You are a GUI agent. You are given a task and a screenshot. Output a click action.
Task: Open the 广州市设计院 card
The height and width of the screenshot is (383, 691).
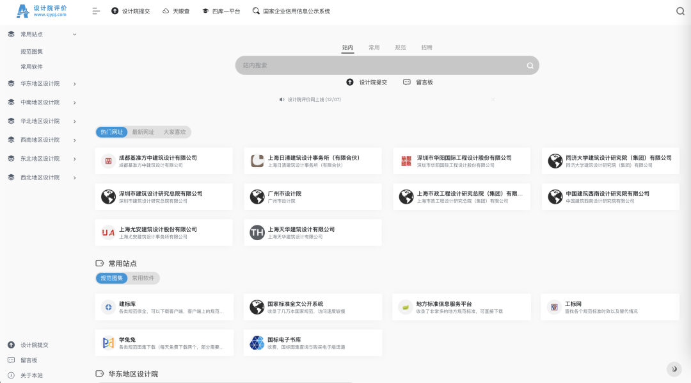(x=313, y=197)
